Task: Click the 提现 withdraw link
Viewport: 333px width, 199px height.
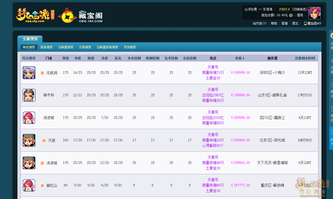Action: 300,15
